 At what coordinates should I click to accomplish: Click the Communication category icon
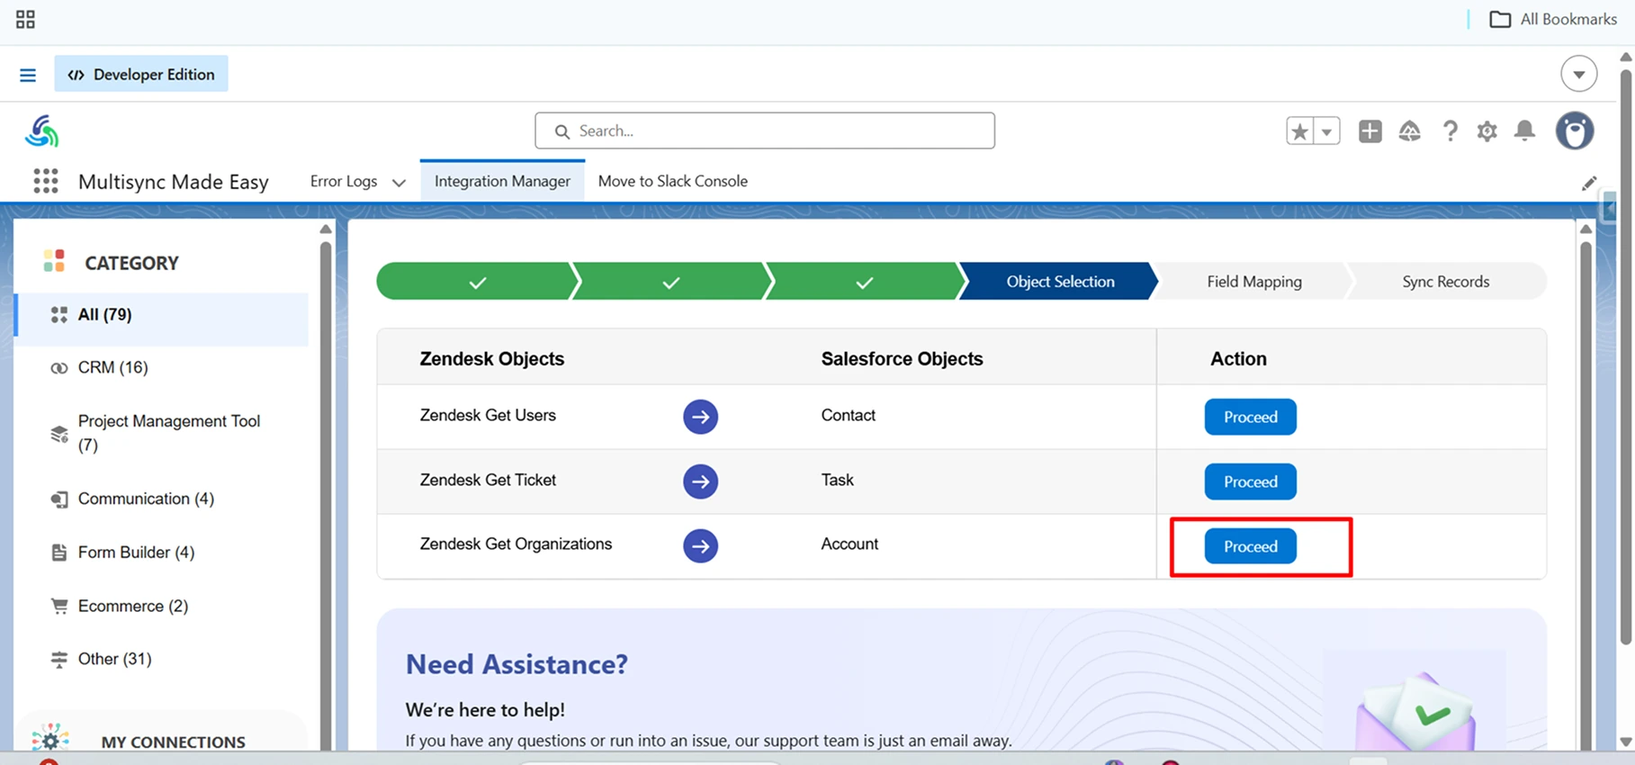point(59,499)
